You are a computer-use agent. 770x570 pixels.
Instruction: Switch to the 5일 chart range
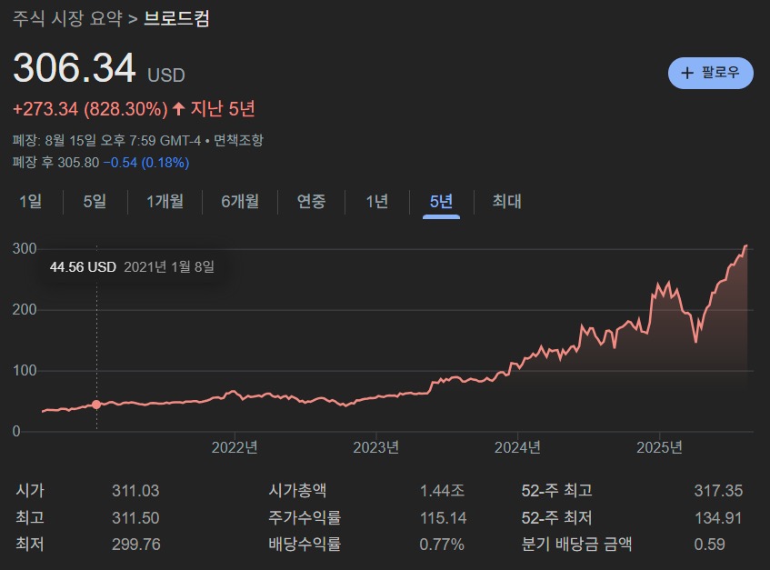(x=95, y=202)
